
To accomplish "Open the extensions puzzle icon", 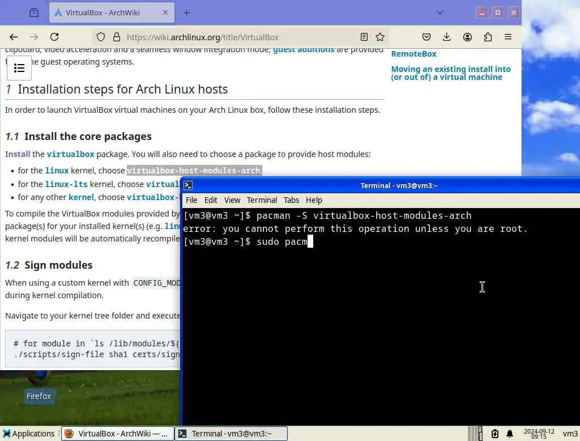I will point(488,37).
